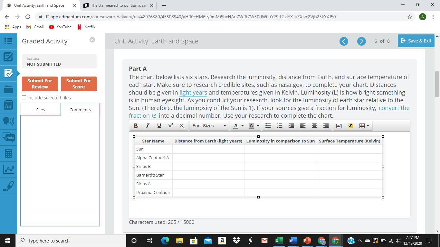The height and width of the screenshot is (247, 440).
Task: Close the Graded Activity panel
Action: click(x=92, y=40)
